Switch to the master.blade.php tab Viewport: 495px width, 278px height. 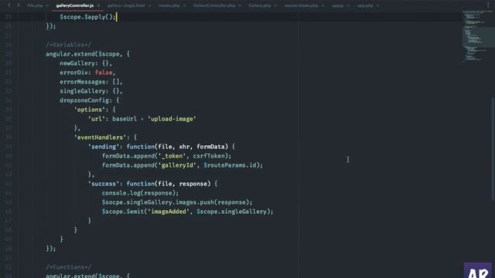click(301, 5)
